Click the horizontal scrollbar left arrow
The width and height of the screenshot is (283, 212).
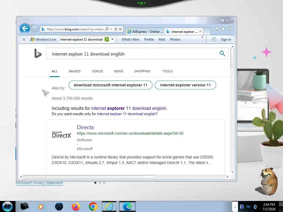pos(21,177)
